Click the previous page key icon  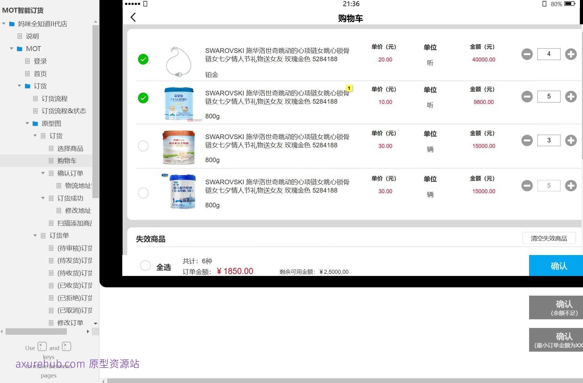(x=42, y=346)
